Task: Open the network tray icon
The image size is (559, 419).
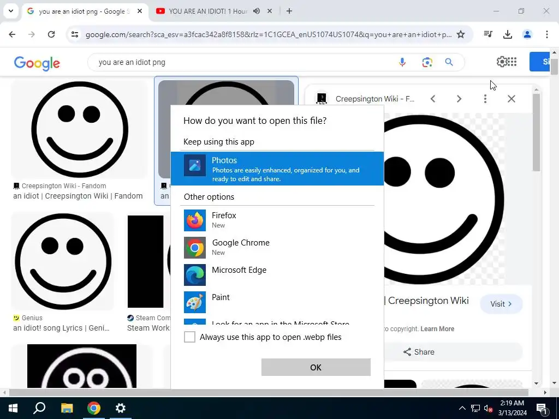Action: [x=475, y=408]
